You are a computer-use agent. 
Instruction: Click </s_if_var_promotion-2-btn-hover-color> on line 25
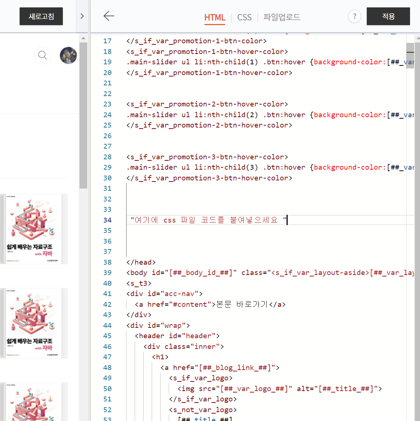[x=209, y=125]
